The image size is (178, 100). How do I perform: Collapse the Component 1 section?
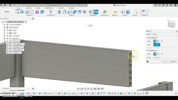(148, 38)
